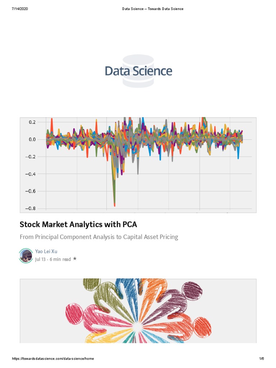276x368 pixels.
Task: Click the −0.8 axis label on the chart
Action: click(31, 208)
